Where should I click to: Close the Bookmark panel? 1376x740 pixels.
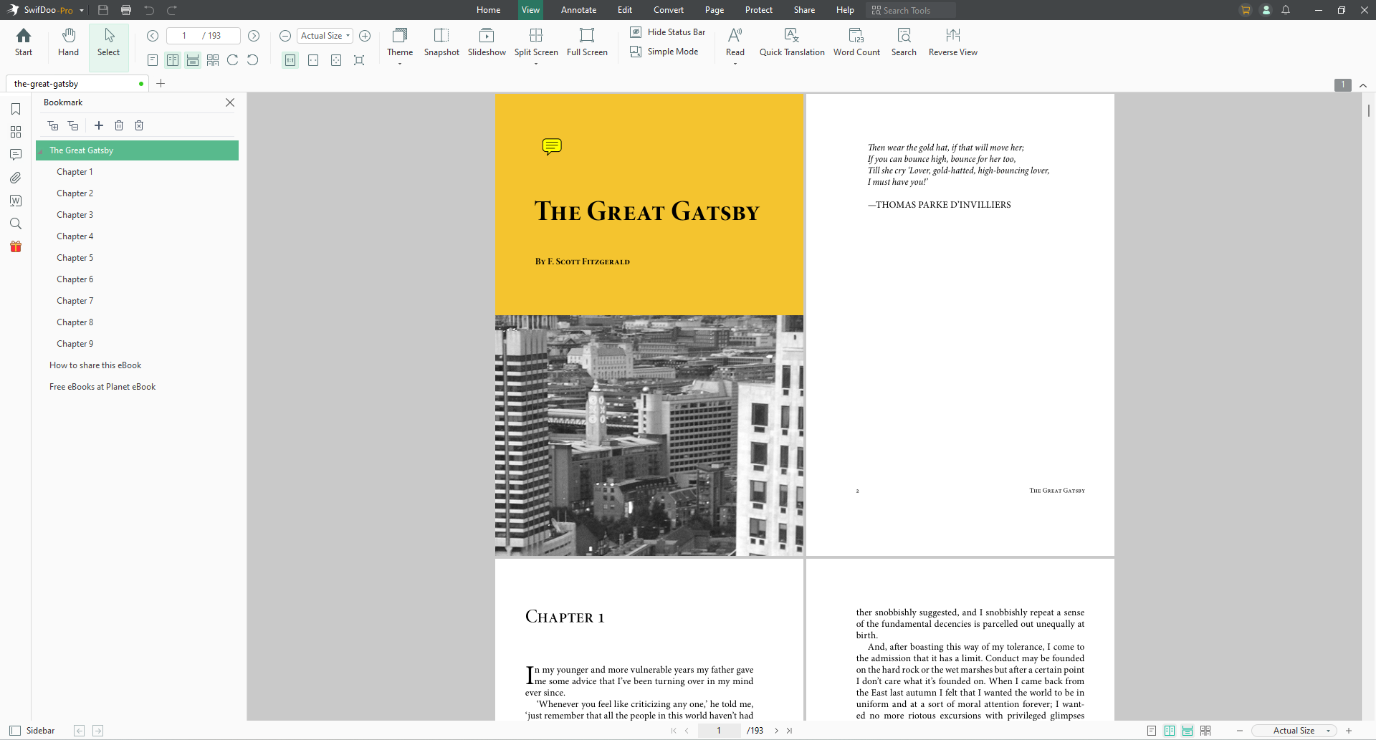[x=230, y=102]
